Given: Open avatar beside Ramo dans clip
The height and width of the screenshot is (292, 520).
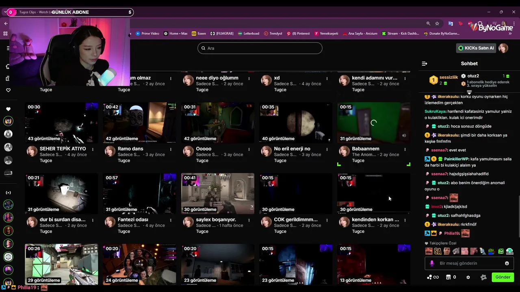Looking at the screenshot, I should click(x=110, y=152).
